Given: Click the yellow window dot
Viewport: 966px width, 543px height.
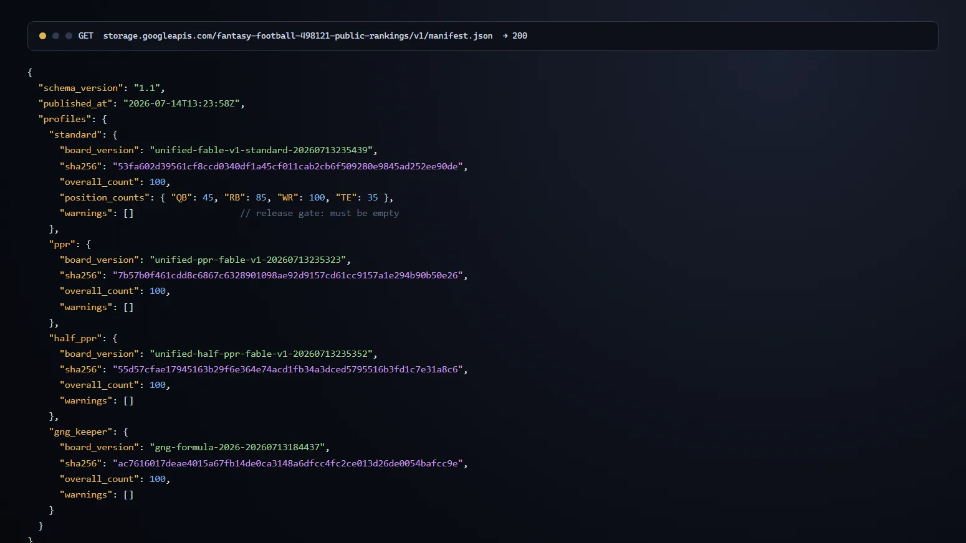Looking at the screenshot, I should click(42, 36).
